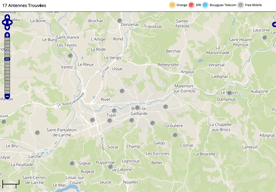Zoom out with the minus button

tap(7, 97)
